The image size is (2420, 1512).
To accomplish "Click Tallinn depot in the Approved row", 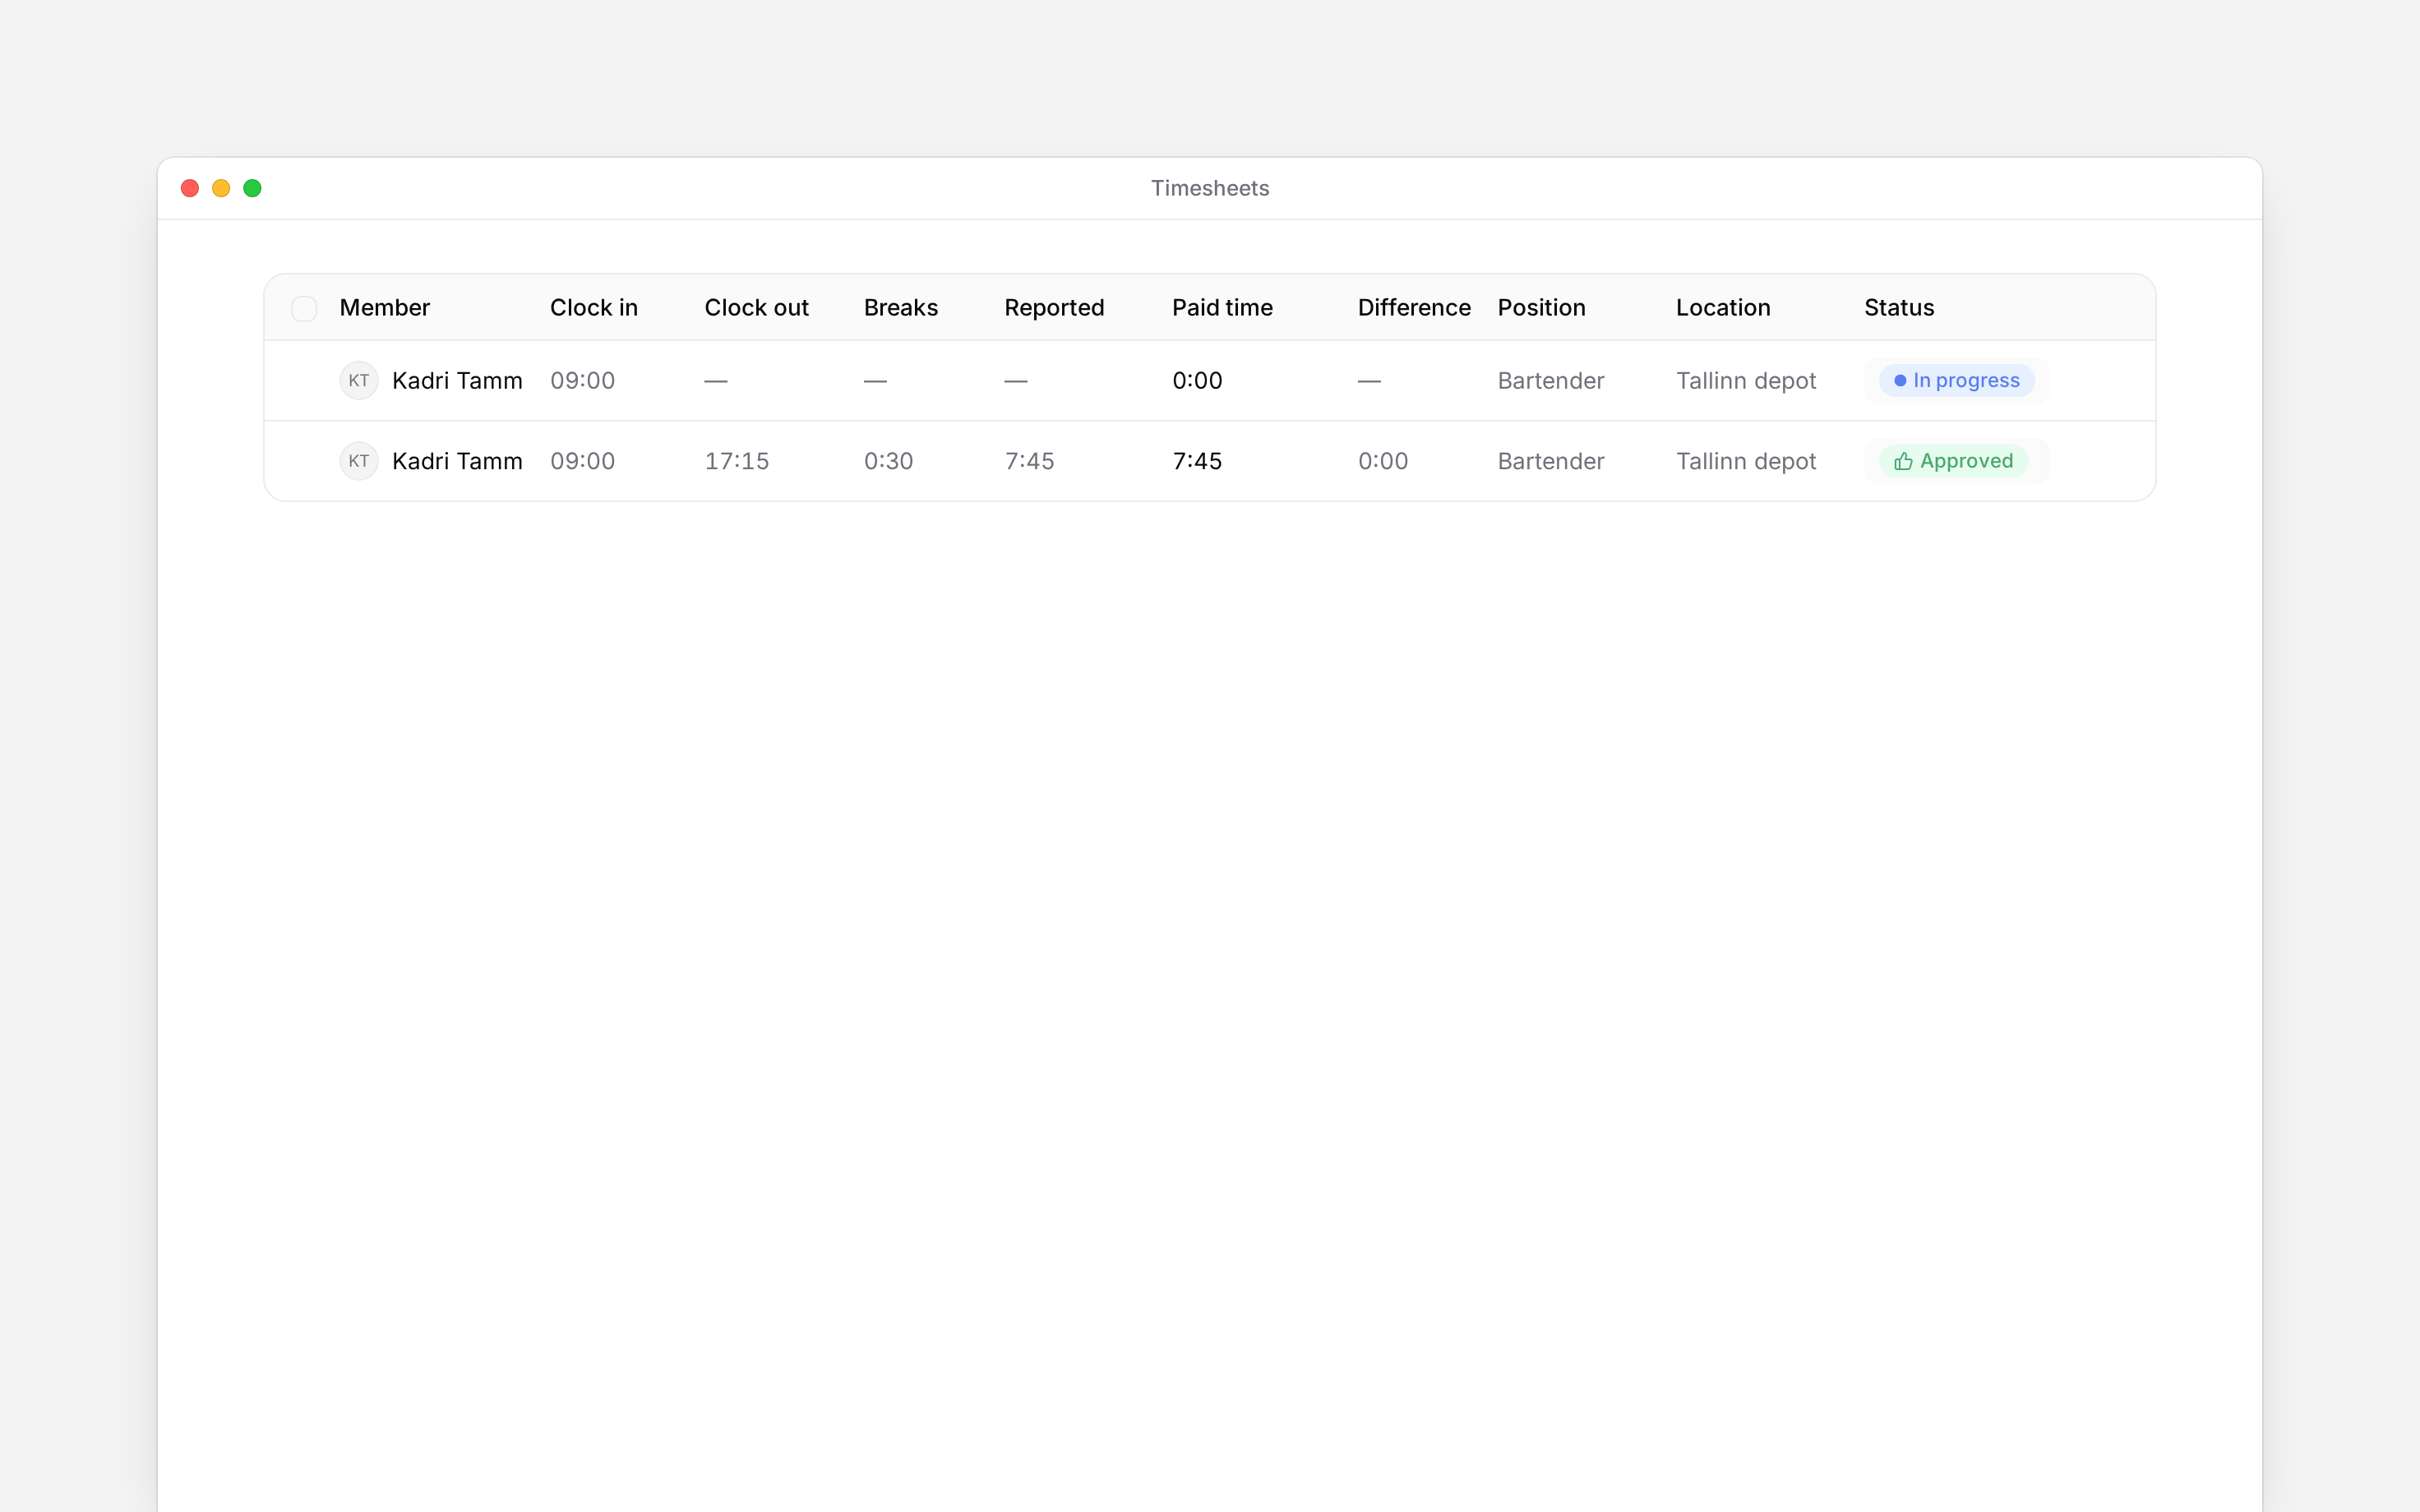I will pos(1746,461).
